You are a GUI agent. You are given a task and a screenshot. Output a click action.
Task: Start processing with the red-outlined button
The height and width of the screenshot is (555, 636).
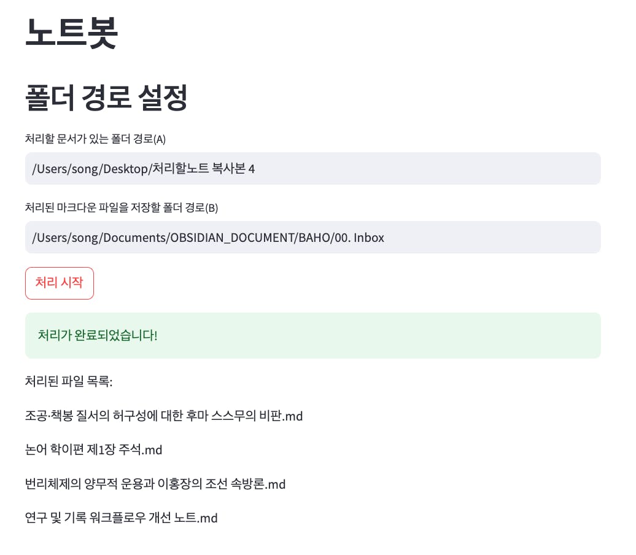(x=59, y=283)
